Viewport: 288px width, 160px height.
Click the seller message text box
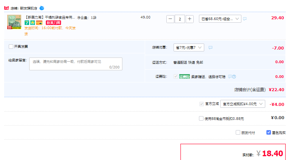point(76,64)
